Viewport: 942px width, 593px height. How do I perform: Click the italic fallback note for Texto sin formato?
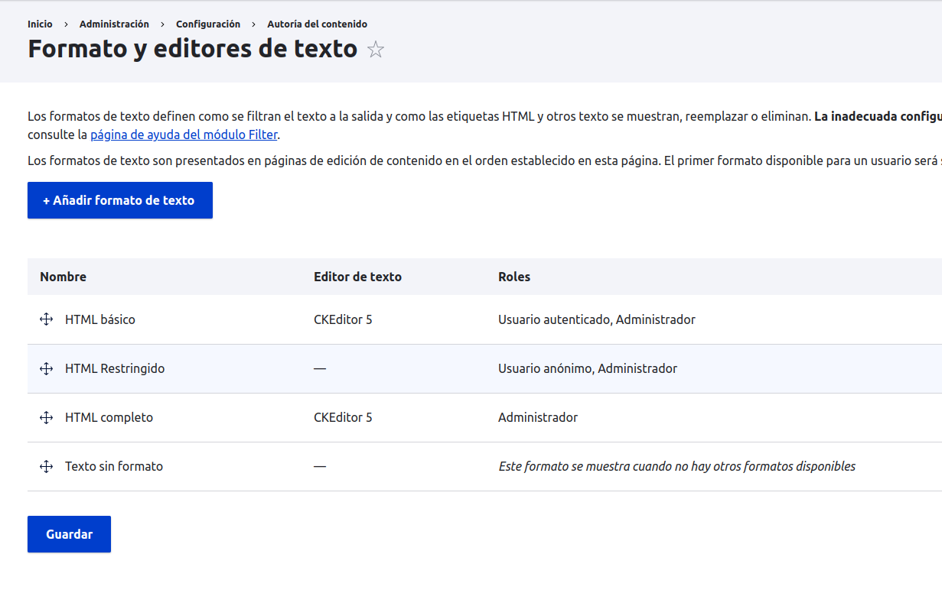coord(677,466)
